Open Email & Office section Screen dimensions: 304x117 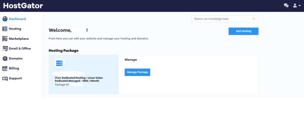20,48
